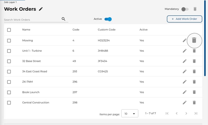
Task: Click the pencil icon beside Work Orders title
Action: [x=41, y=9]
